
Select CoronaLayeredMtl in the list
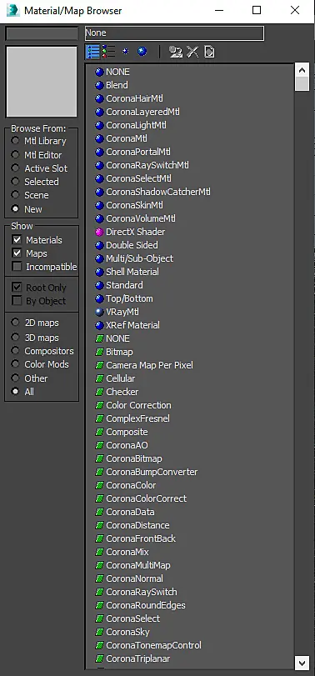click(x=142, y=112)
